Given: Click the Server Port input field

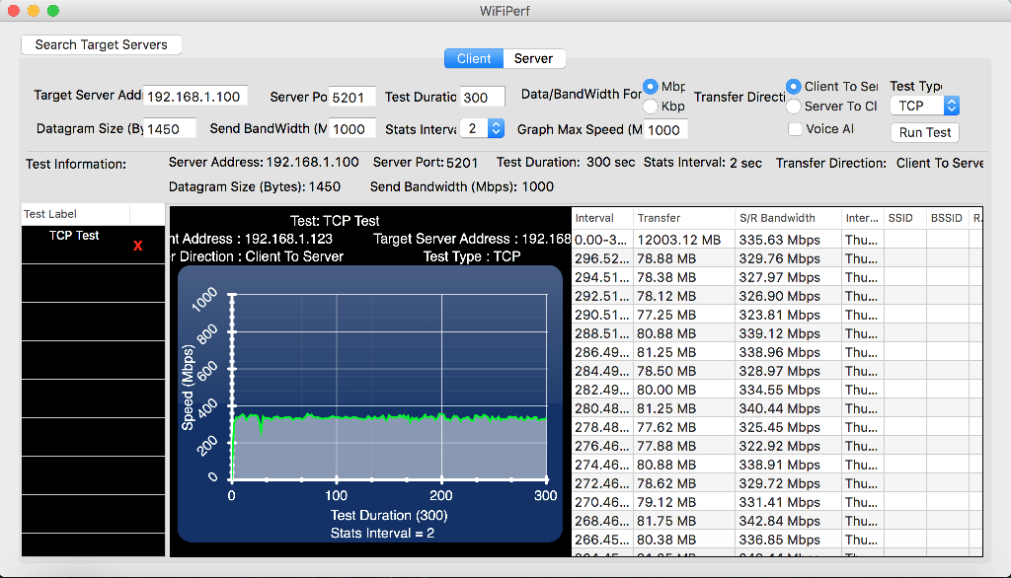Looking at the screenshot, I should click(351, 97).
